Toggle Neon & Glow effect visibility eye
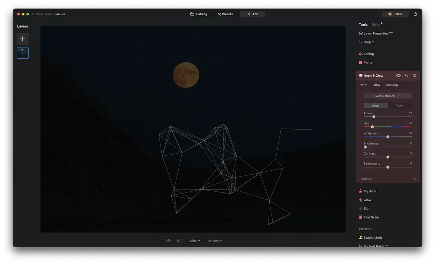 398,76
